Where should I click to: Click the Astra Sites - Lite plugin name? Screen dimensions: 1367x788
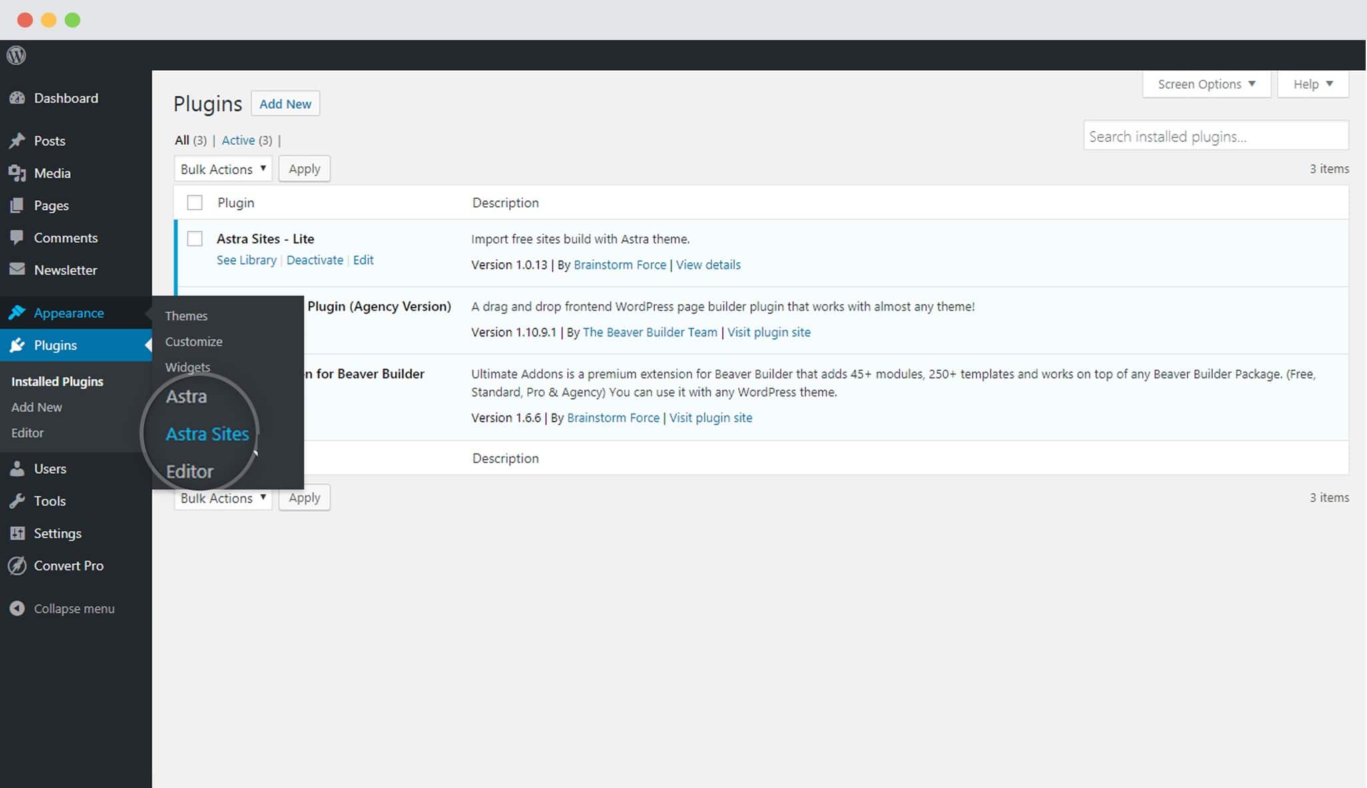point(265,239)
